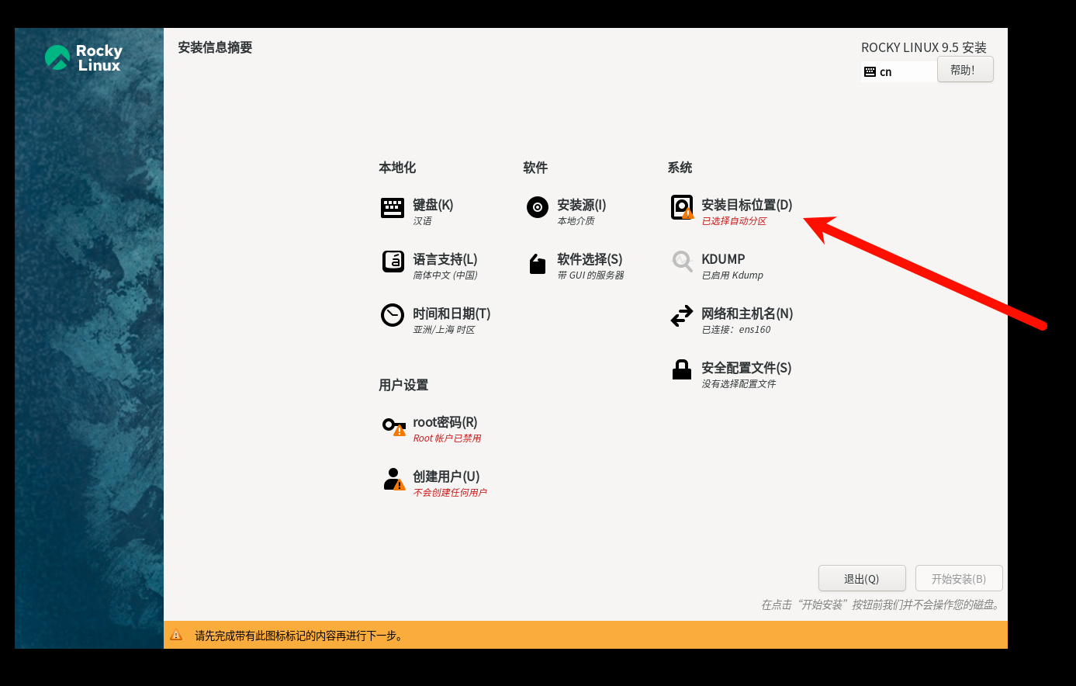
Task: Click the 退出(Q) quit button
Action: 862,578
